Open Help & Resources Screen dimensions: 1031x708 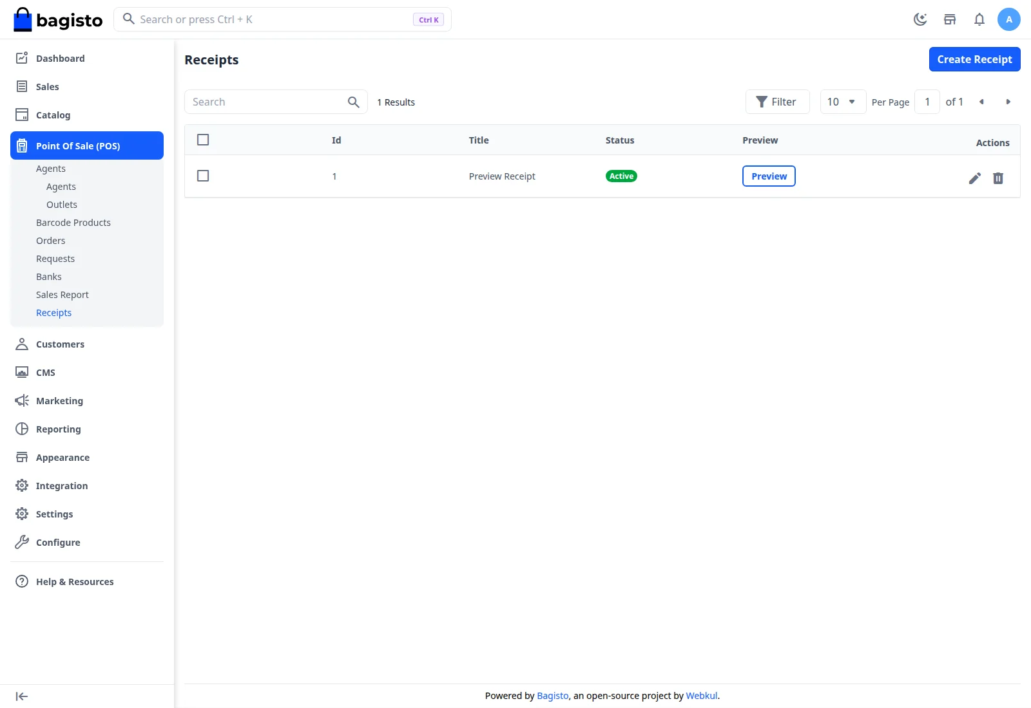[x=87, y=582]
